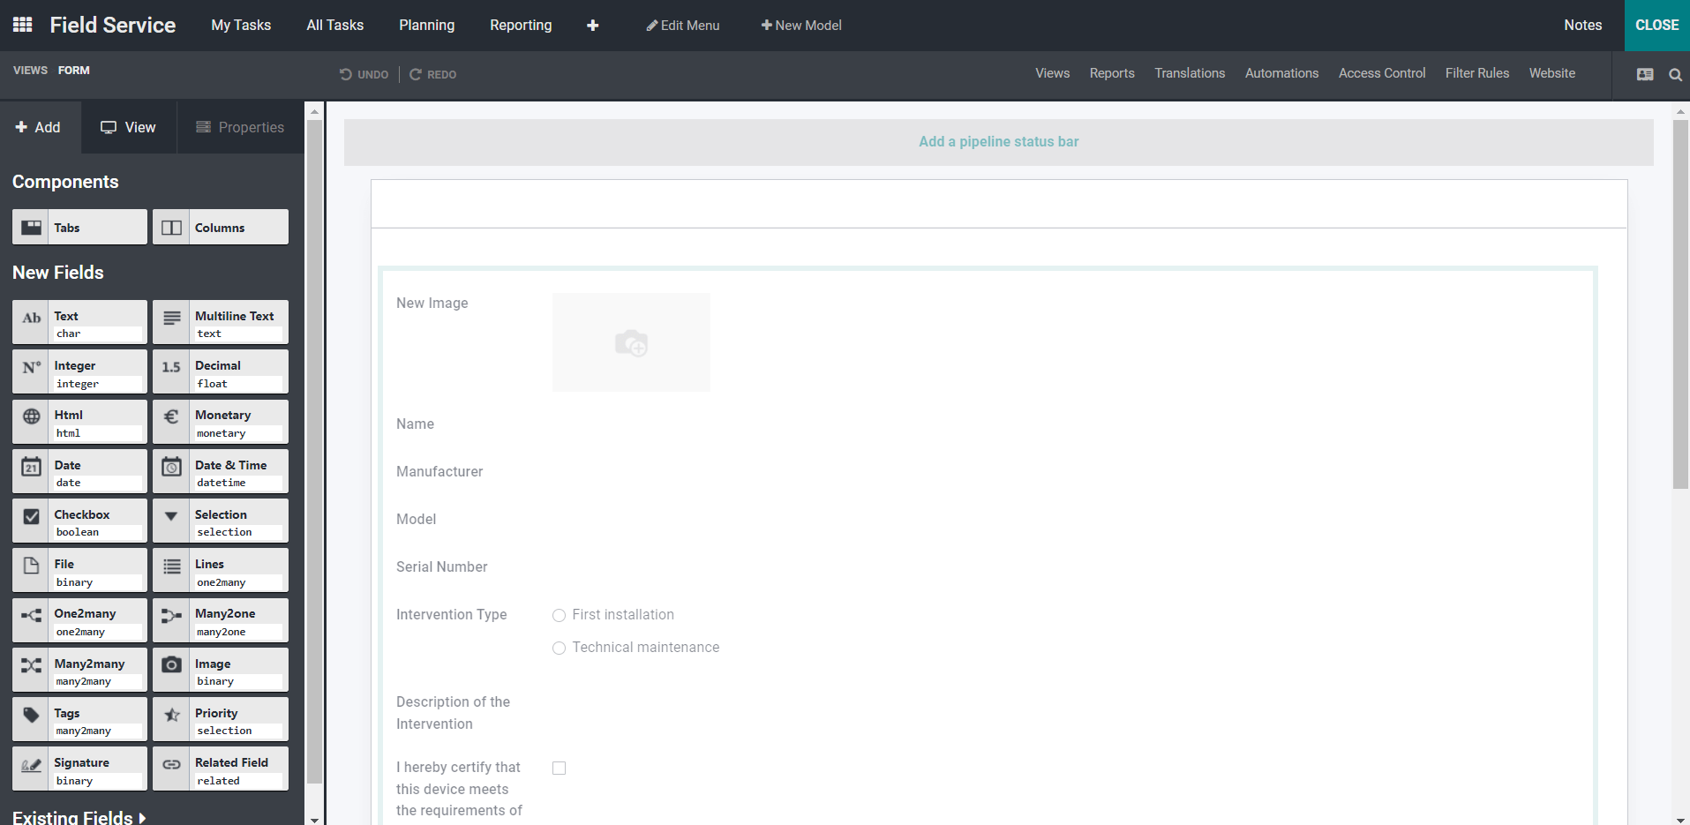Select Technical maintenance radio option
Screen dimensions: 1690x825
click(x=559, y=649)
